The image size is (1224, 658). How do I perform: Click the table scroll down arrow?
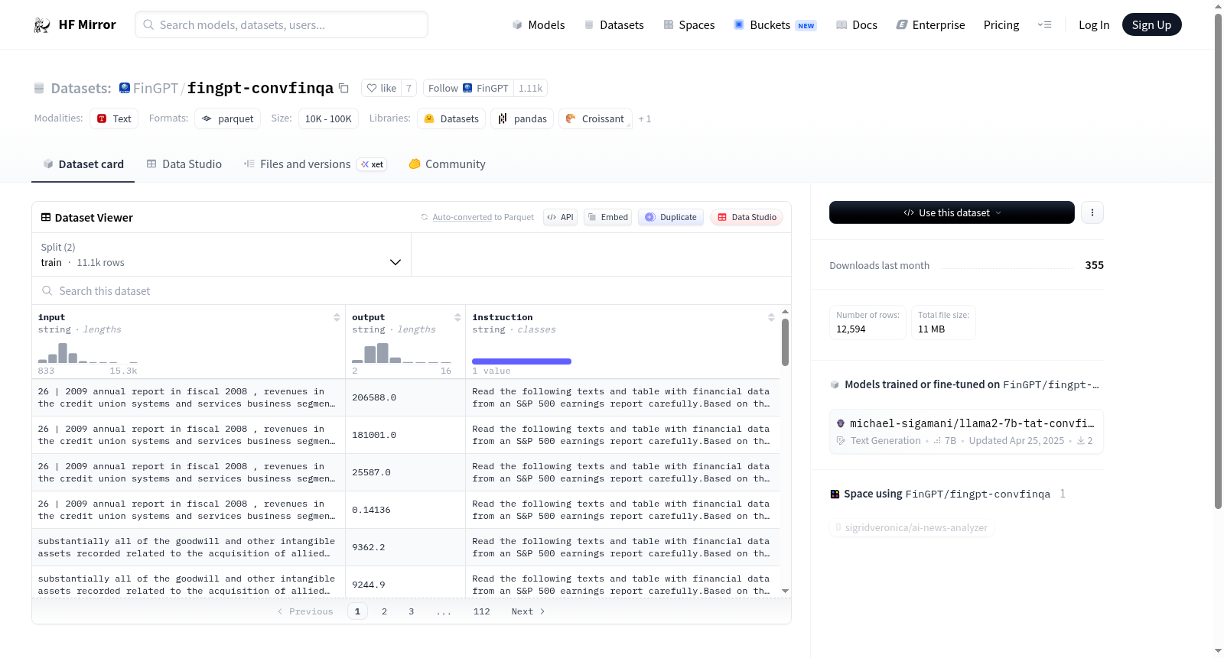(x=785, y=591)
